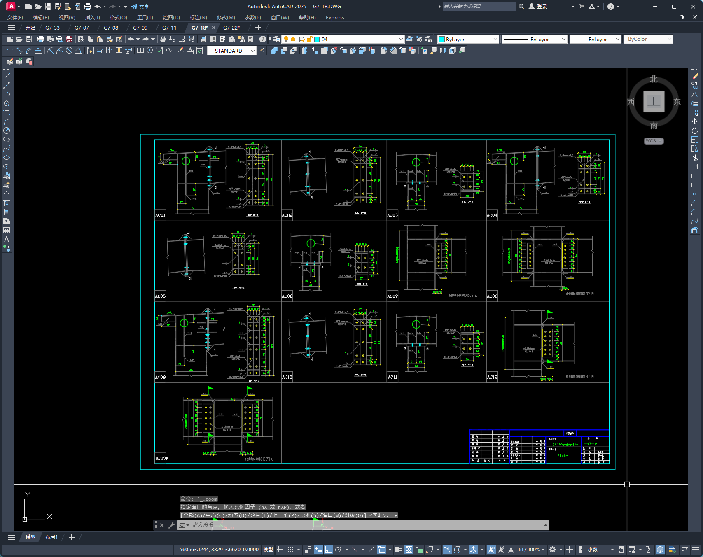Select the Polygon tool in the Draw toolbar
The width and height of the screenshot is (703, 557).
pos(7,103)
